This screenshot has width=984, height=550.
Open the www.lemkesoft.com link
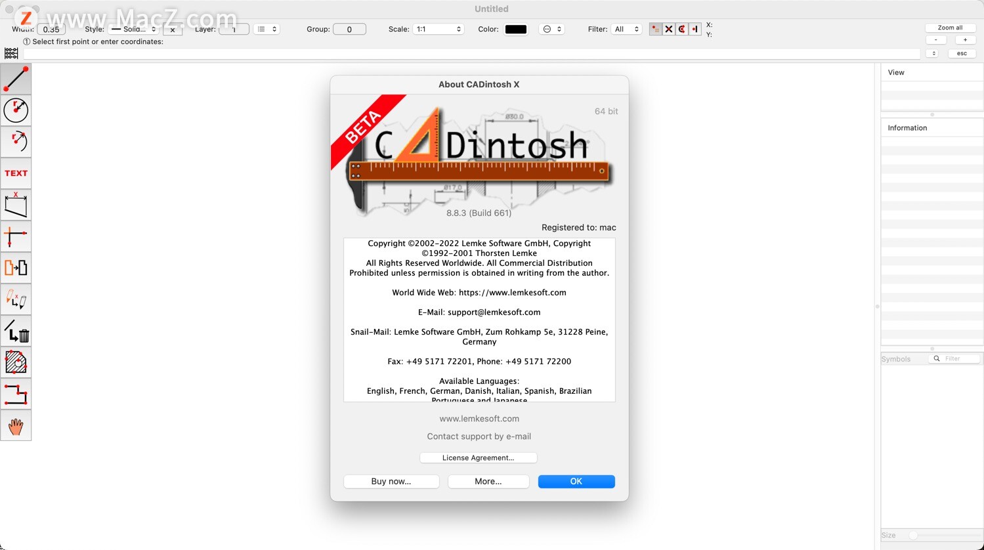[x=479, y=419]
